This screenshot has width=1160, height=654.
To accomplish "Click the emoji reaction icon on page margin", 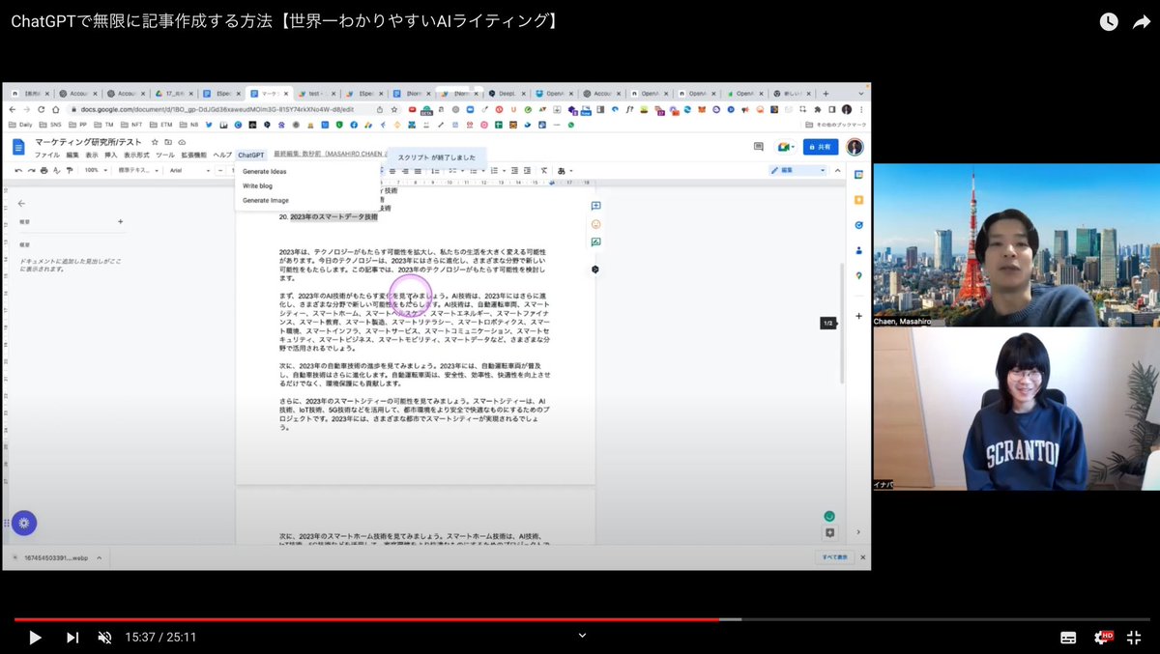I will [x=596, y=224].
